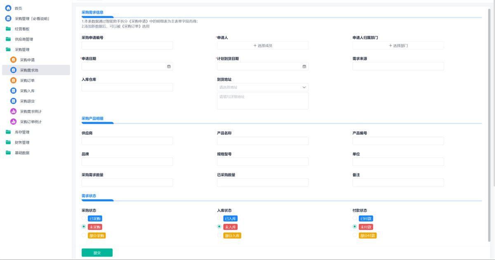The image size is (495, 260).
Task: Click the 供应商 input field
Action: pyautogui.click(x=127, y=141)
